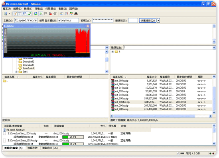Image resolution: width=219 pixels, height=158 pixels.
Task: Click the download4 folder icon
Action: pos(20,68)
